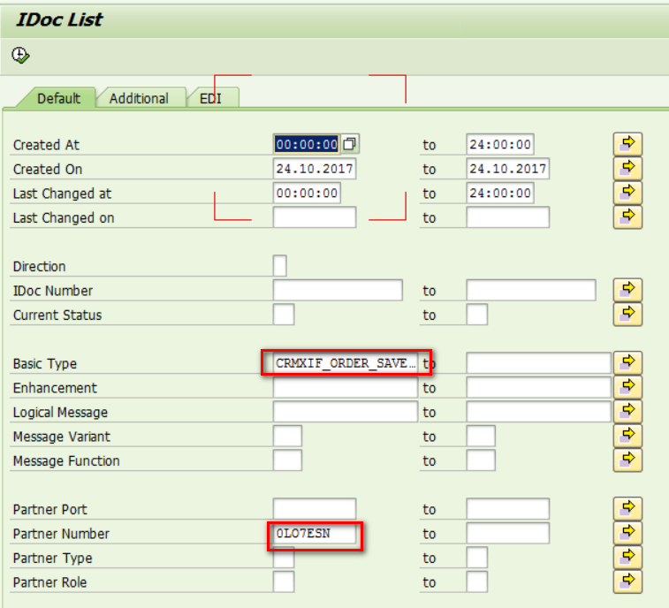
Task: Click the Current Status from field
Action: pyautogui.click(x=284, y=315)
